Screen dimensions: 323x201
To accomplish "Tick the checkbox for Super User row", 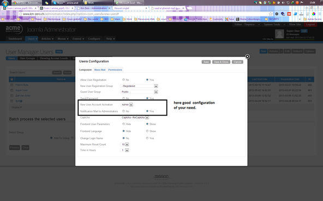I will [12, 90].
